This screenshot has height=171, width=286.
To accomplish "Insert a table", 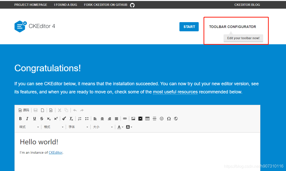I will pyautogui.click(x=147, y=119).
